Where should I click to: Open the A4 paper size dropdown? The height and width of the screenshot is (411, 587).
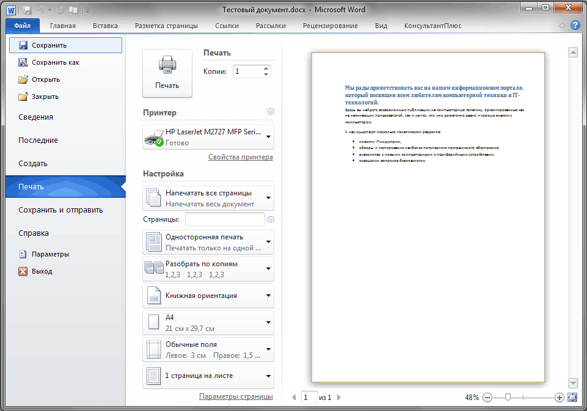(x=208, y=322)
